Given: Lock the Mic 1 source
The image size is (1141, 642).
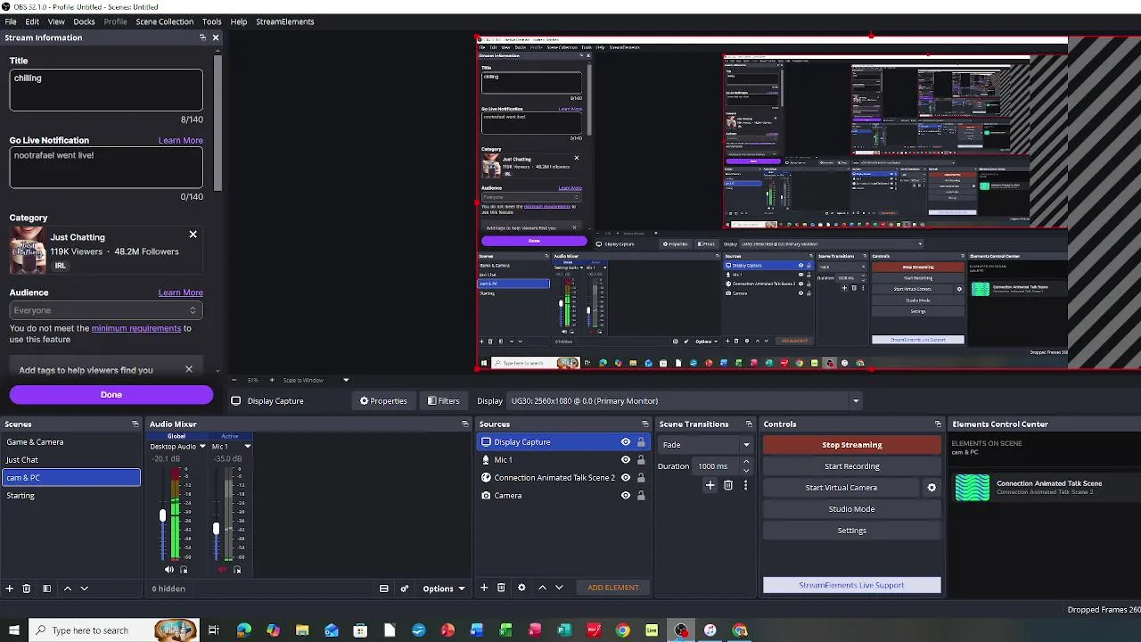Looking at the screenshot, I should pyautogui.click(x=641, y=460).
